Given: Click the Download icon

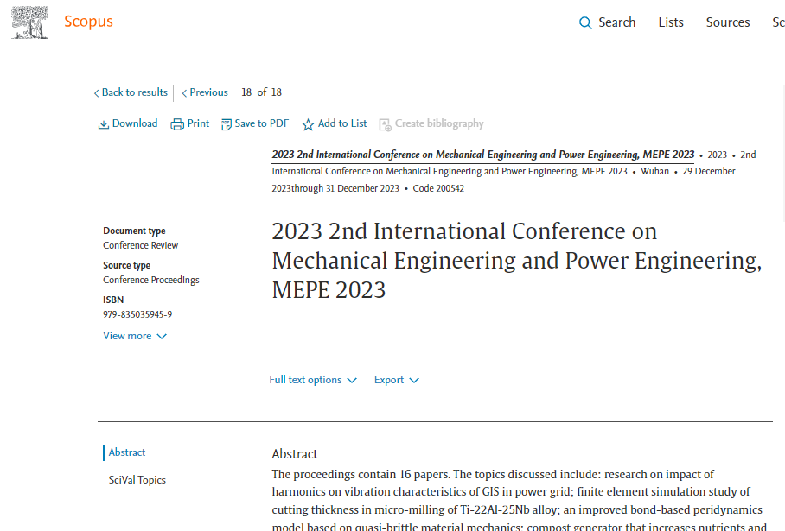Looking at the screenshot, I should (x=104, y=124).
